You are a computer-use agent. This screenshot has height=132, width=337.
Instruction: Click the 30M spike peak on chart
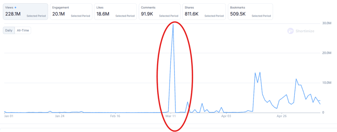[173, 24]
